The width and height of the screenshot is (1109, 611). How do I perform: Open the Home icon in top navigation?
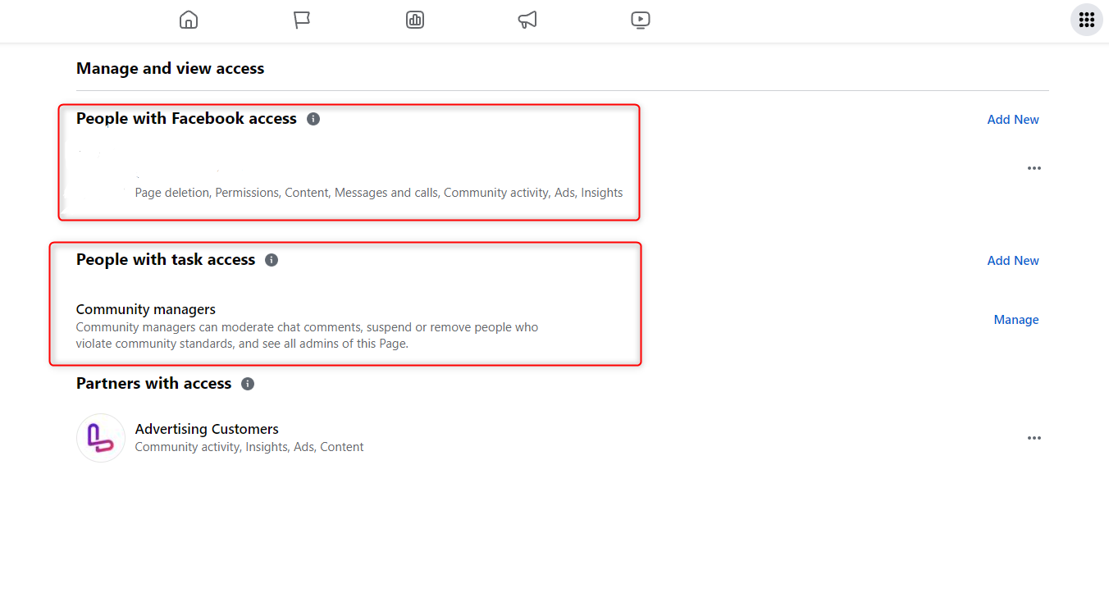pos(189,20)
